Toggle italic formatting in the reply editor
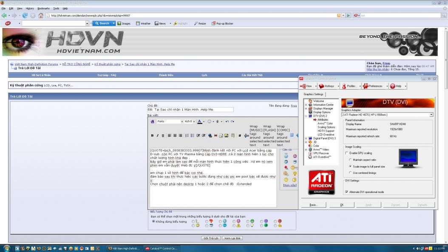The height and width of the screenshot is (252, 448). pos(157,136)
